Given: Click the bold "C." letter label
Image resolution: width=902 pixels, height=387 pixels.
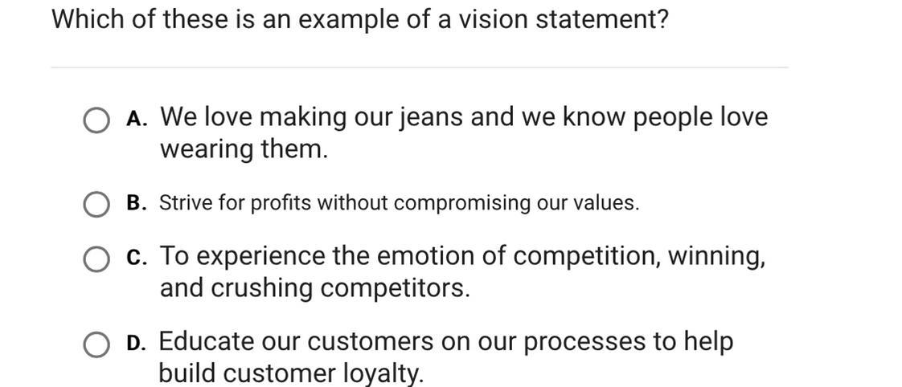Looking at the screenshot, I should point(137,257).
